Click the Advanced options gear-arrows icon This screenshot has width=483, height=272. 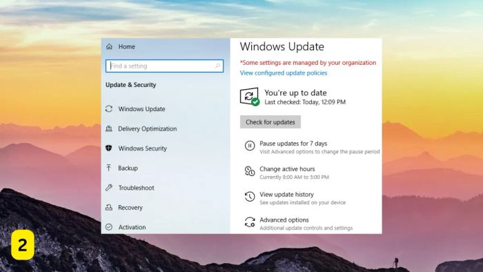click(x=250, y=222)
